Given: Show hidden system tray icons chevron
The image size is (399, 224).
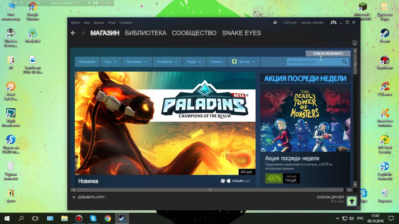Looking at the screenshot, I should [337, 218].
